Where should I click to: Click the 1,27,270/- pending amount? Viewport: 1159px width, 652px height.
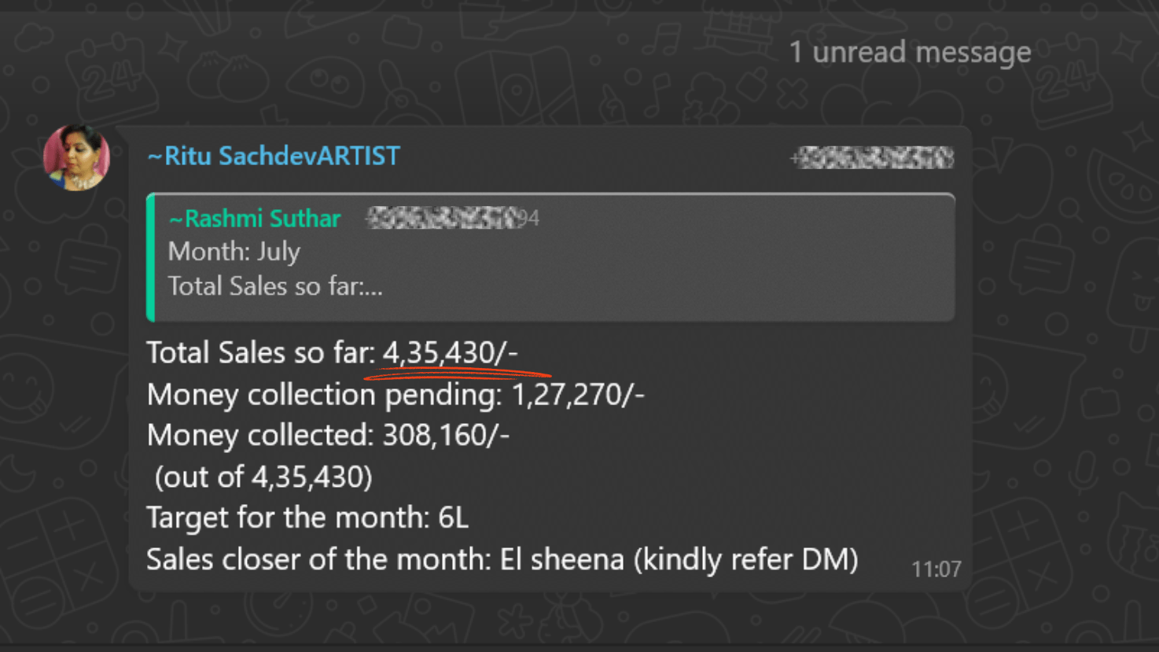[578, 394]
